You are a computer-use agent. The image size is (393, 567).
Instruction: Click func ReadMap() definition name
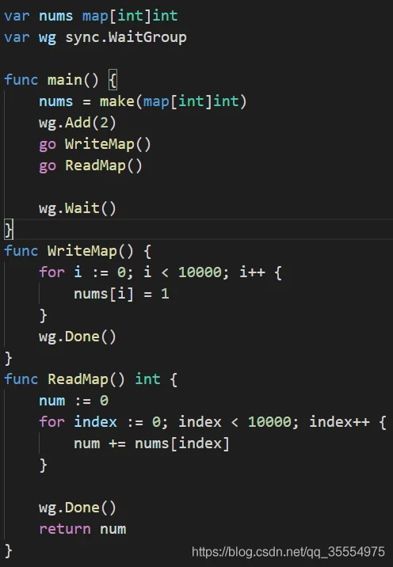coord(78,379)
